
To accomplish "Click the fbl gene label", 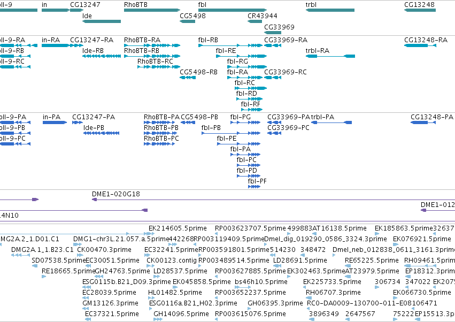I will click(202, 5).
